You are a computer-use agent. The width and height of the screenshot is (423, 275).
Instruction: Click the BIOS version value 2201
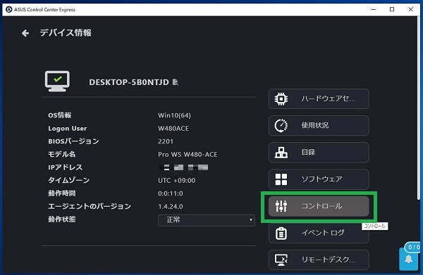pyautogui.click(x=166, y=141)
